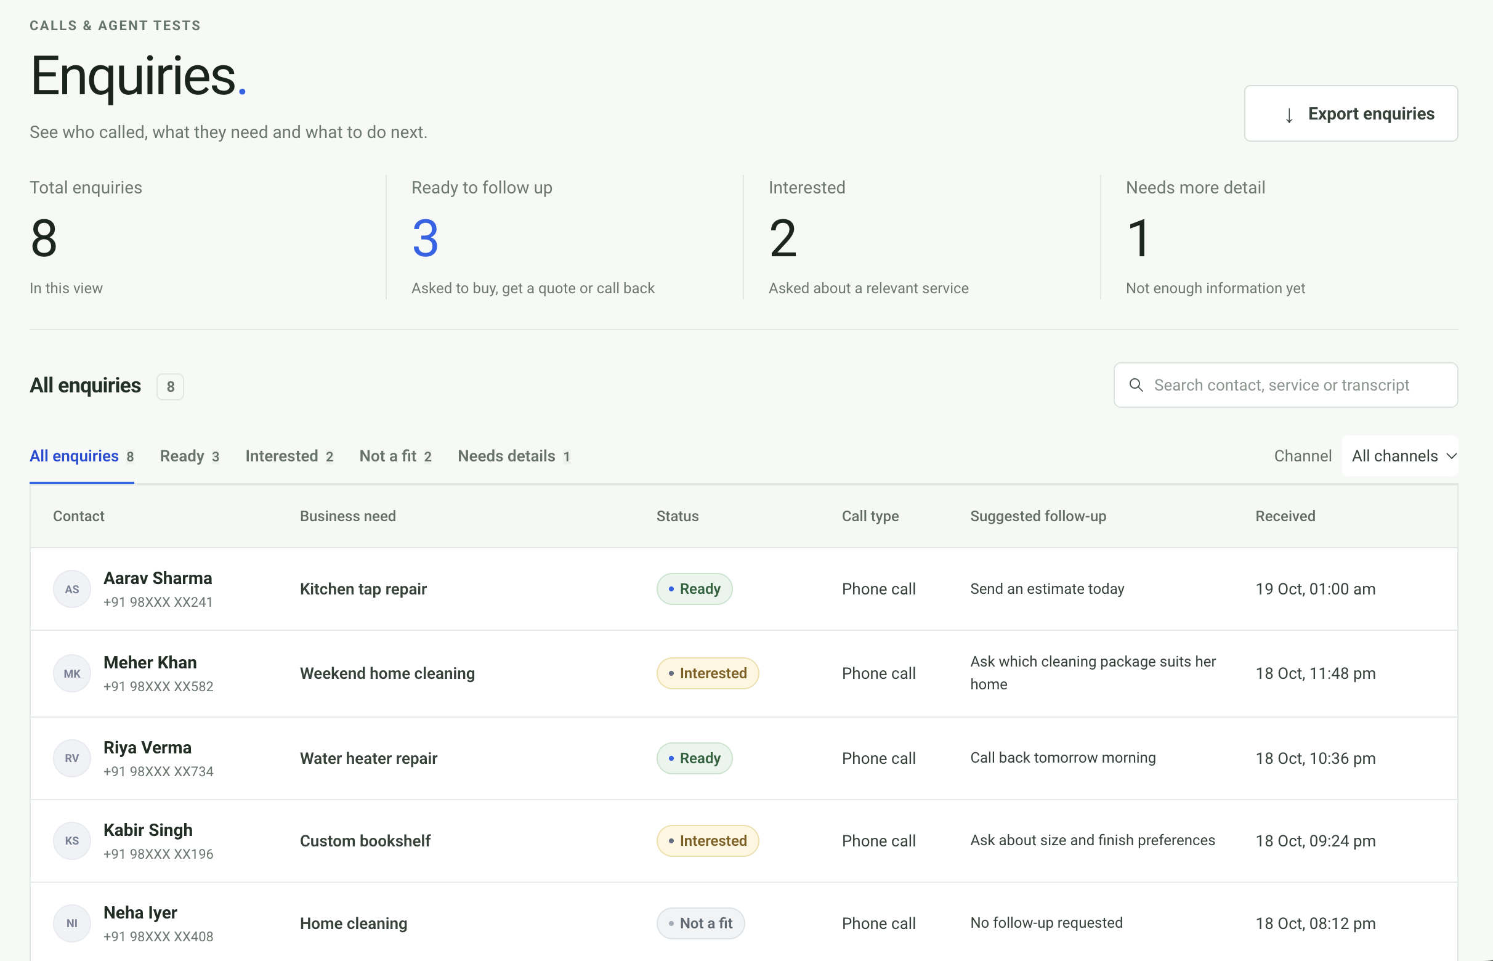Click the Business need column header
Viewport: 1493px width, 961px height.
coord(348,516)
